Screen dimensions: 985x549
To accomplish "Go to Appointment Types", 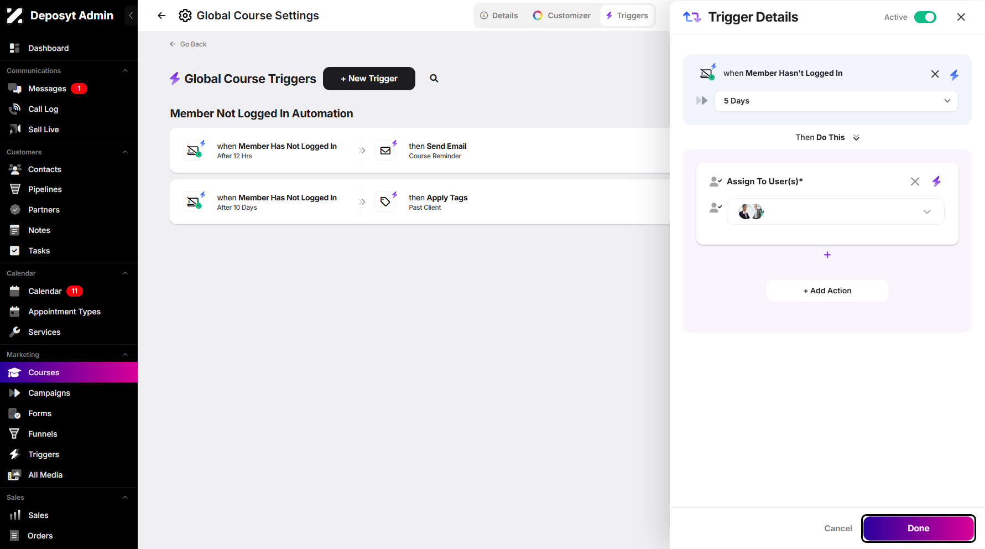I will click(69, 312).
